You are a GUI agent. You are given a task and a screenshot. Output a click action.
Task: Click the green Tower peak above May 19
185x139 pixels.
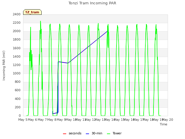156,25
